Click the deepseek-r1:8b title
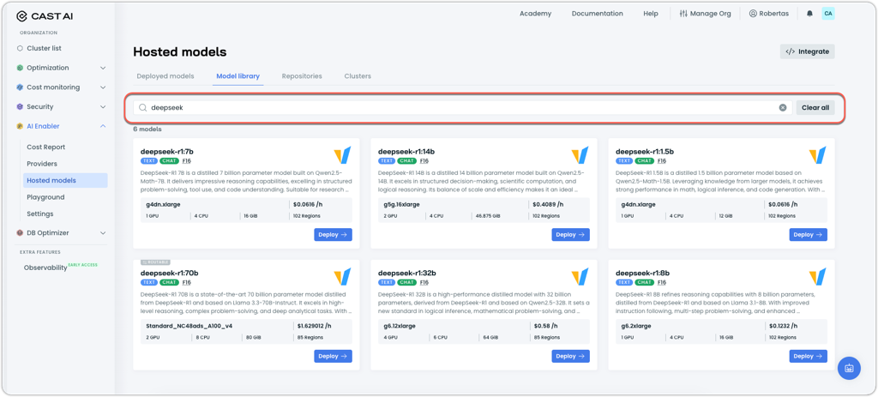878x397 pixels. 643,273
